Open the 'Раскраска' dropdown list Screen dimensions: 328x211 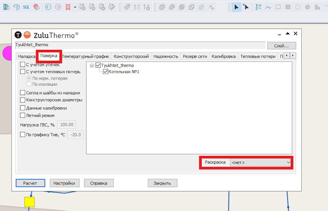[261, 162]
